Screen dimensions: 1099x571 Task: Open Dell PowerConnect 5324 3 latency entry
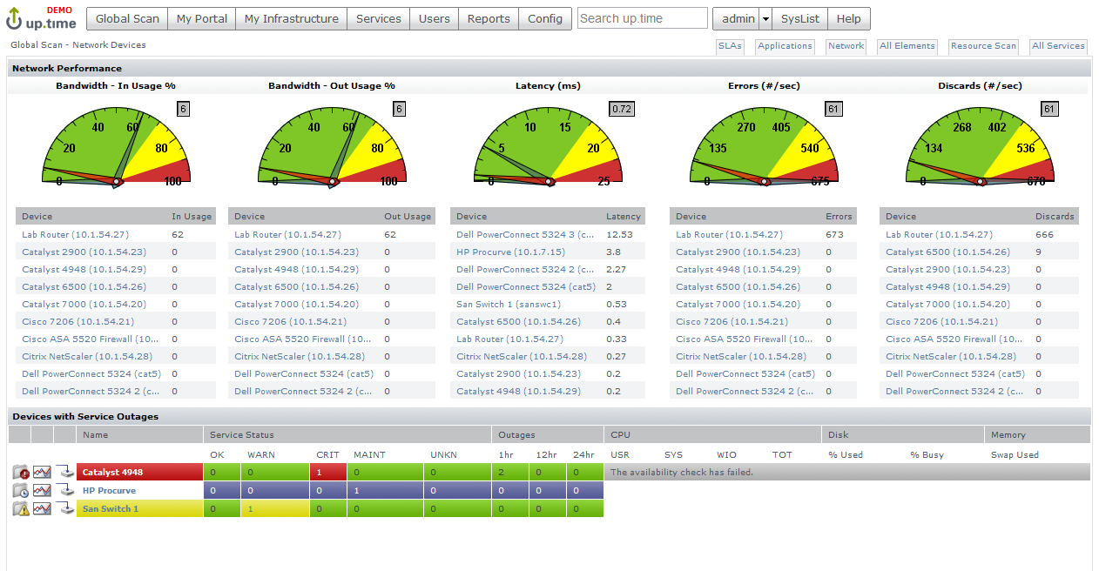(525, 234)
